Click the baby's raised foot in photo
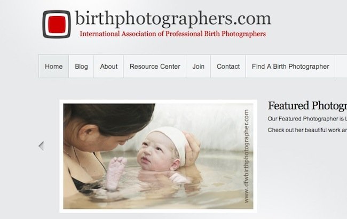Viewport: 347px width, 219px height. [x=115, y=173]
